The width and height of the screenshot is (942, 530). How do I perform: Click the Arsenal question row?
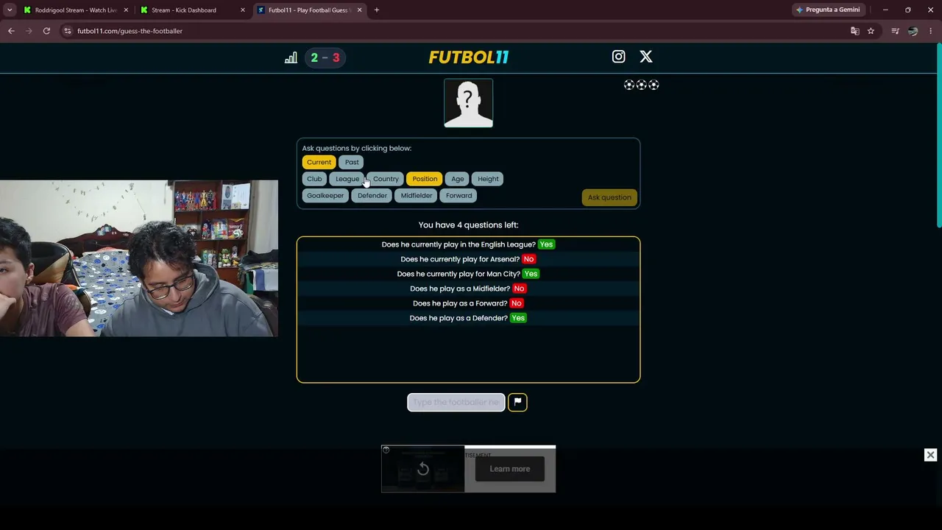(469, 259)
